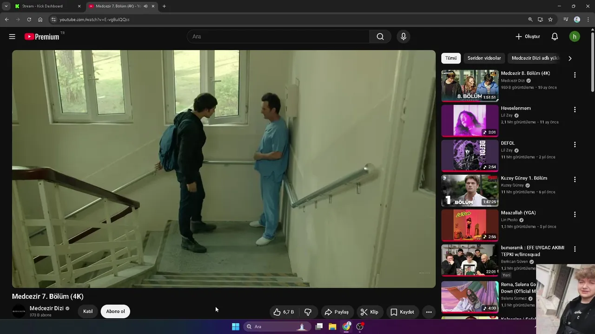Viewport: 595px width, 334px height.
Task: Click the Heveslenmem title text
Action: coord(516,108)
